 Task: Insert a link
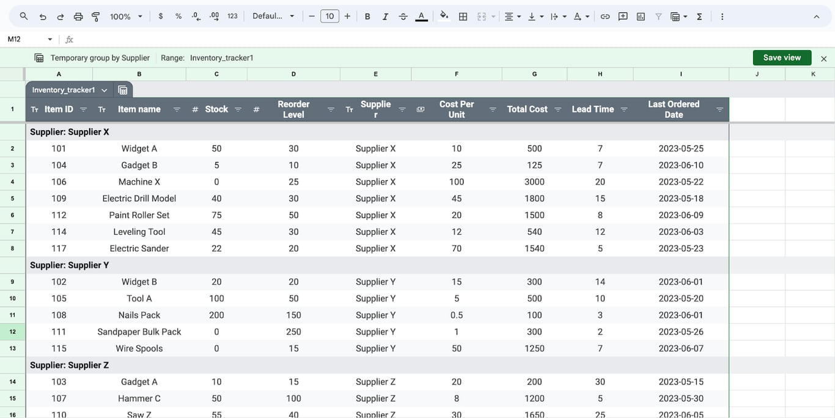605,16
